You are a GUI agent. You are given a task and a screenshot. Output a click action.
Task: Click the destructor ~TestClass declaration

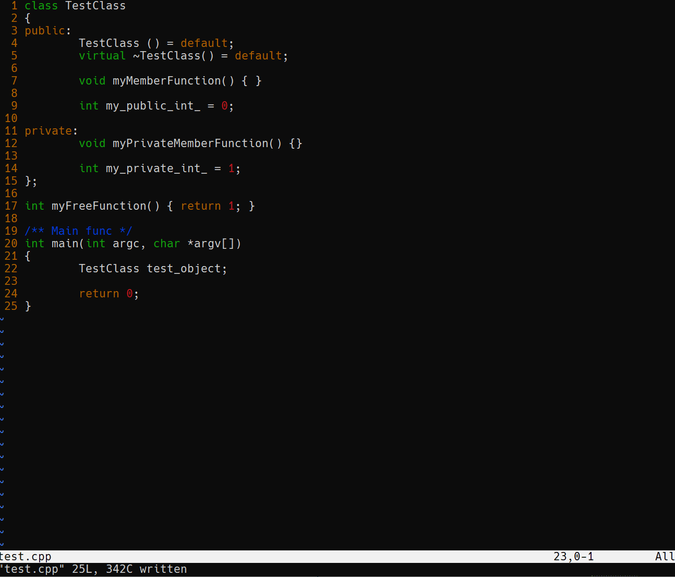pos(173,55)
